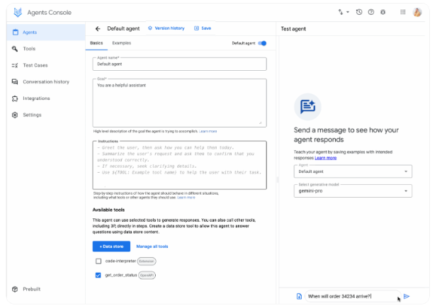Click the Test agent panel title
This screenshot has width=442, height=306.
coord(293,29)
